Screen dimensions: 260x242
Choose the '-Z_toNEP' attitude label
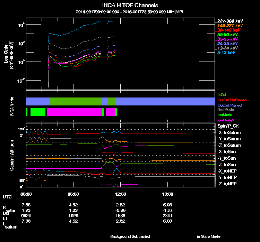coord(227,184)
